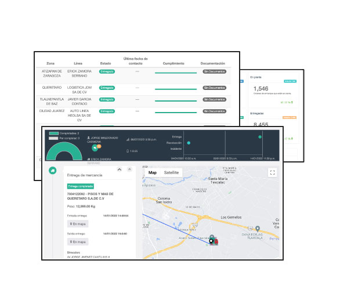
Task: Click Sin Documentos badge in the CIUDAD JUAREZ row
Action: tap(215, 111)
